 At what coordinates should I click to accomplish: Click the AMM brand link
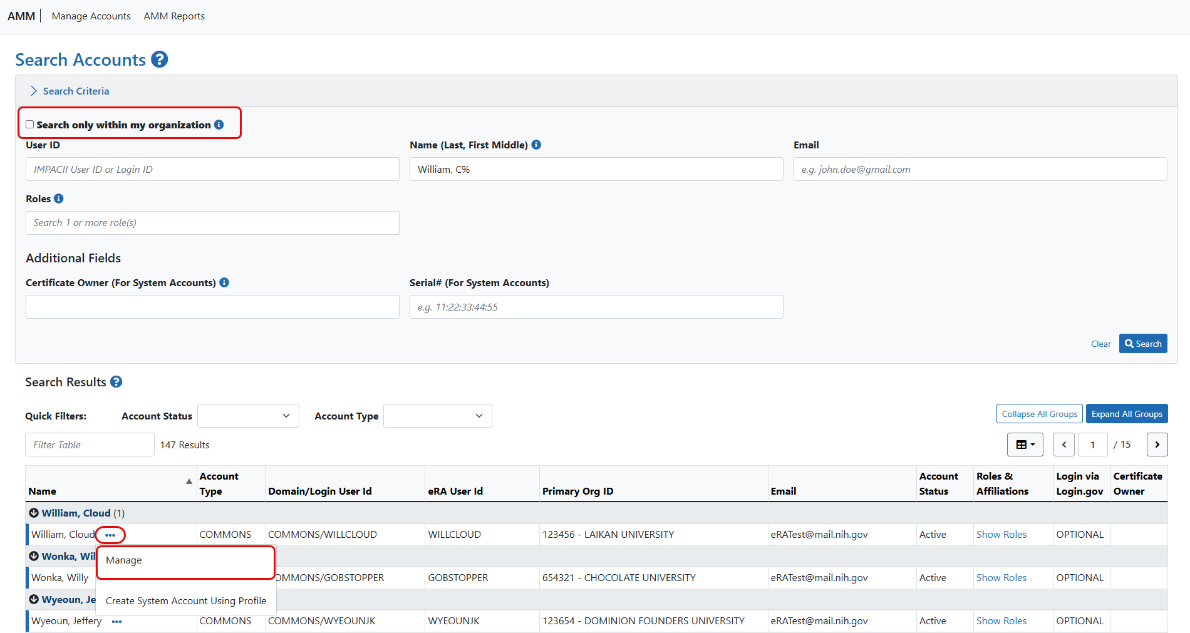[x=21, y=16]
